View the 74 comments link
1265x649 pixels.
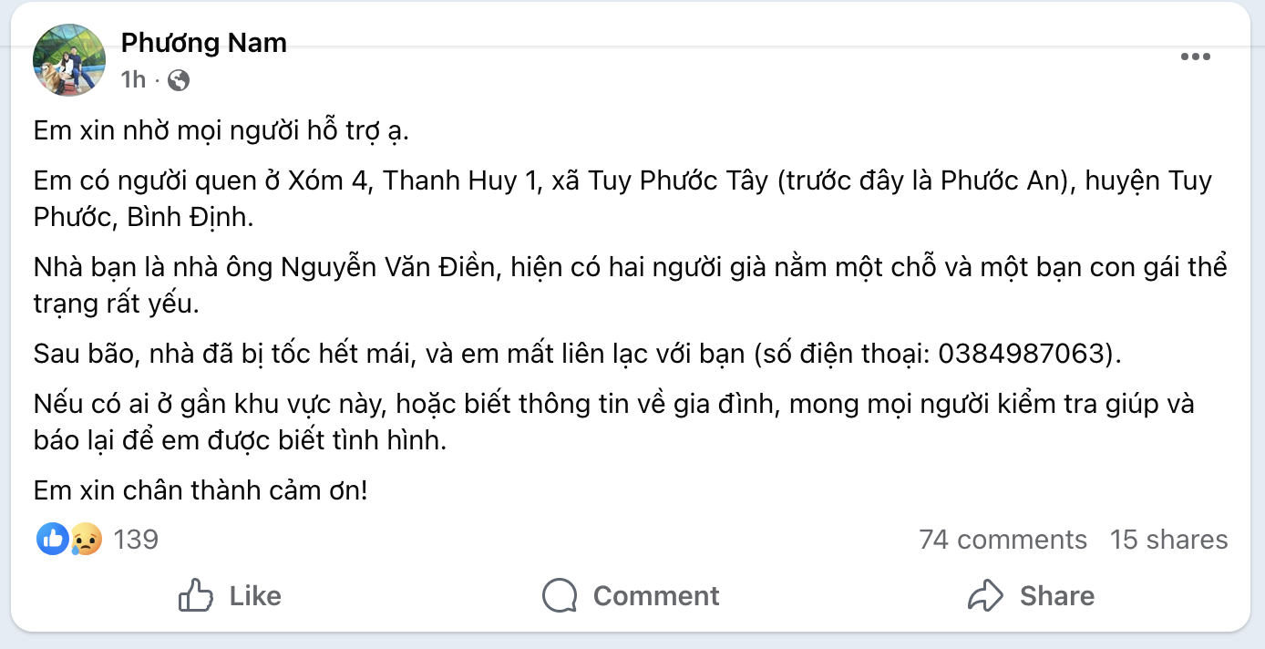point(1003,539)
